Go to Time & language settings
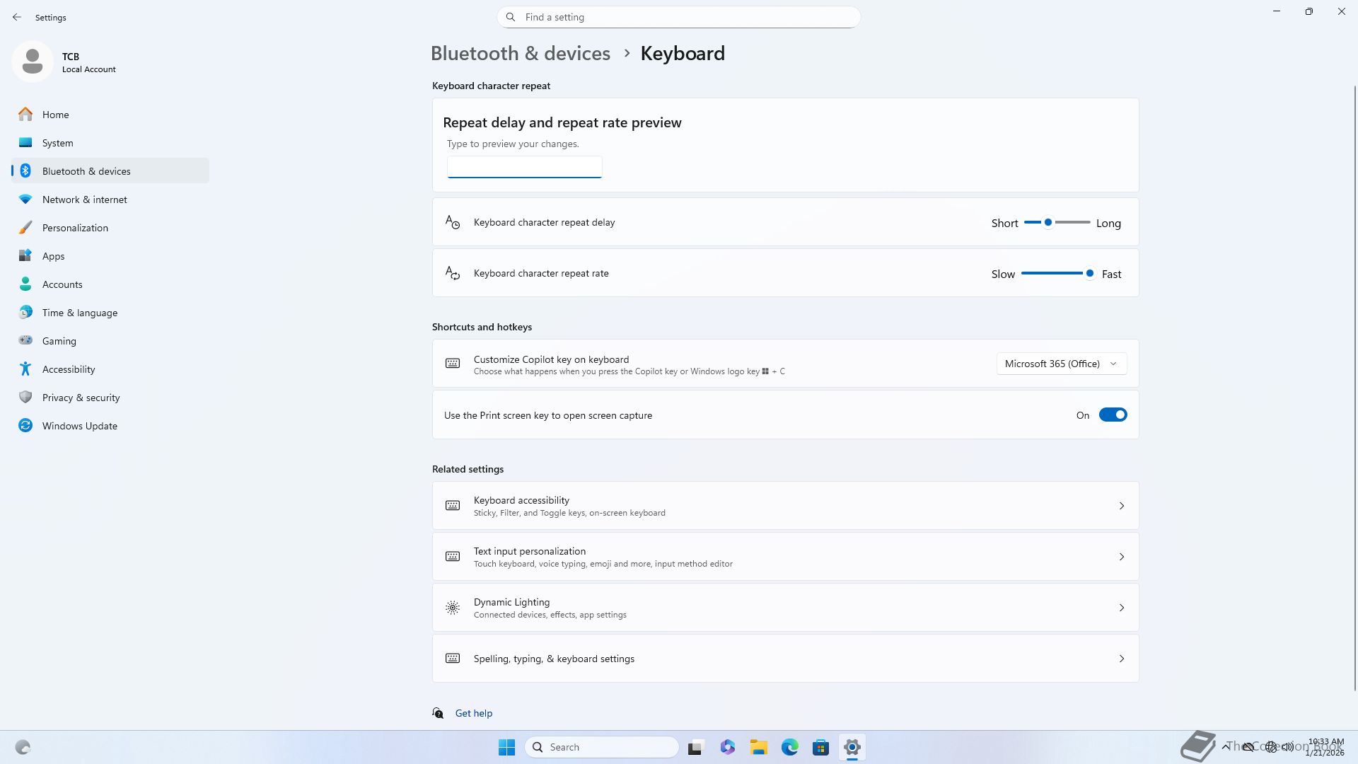1358x764 pixels. click(x=79, y=313)
